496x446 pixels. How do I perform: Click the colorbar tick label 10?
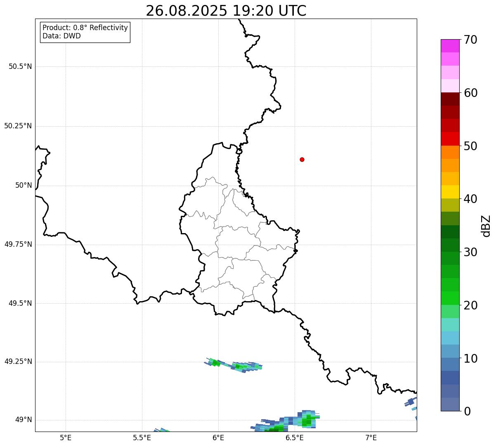470,359
